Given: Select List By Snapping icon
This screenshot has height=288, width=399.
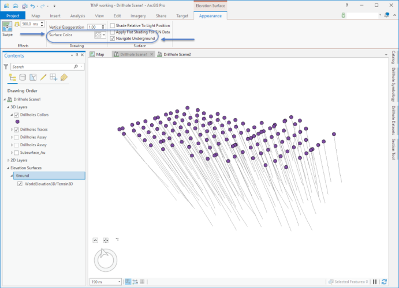Looking at the screenshot, I should coord(54,77).
